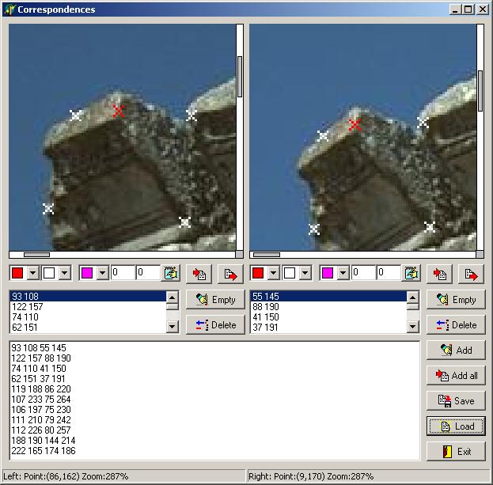Screen dimensions: 493x485
Task: Click left list scroll down arrow
Action: click(173, 327)
